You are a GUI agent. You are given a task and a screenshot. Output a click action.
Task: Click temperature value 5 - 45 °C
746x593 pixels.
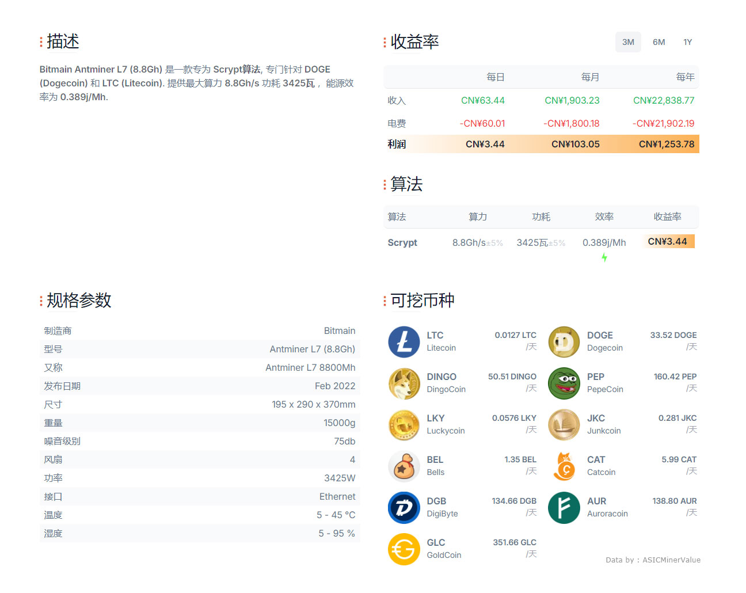[336, 515]
